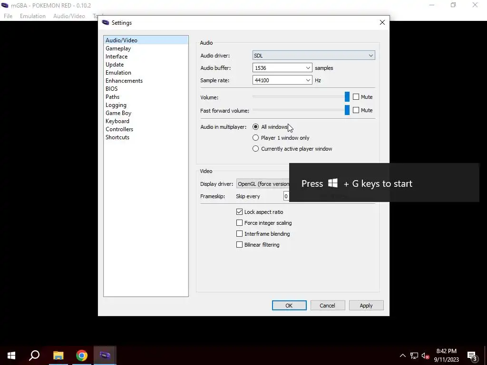Click the Frameskip value field
This screenshot has width=487, height=365.
pos(286,196)
